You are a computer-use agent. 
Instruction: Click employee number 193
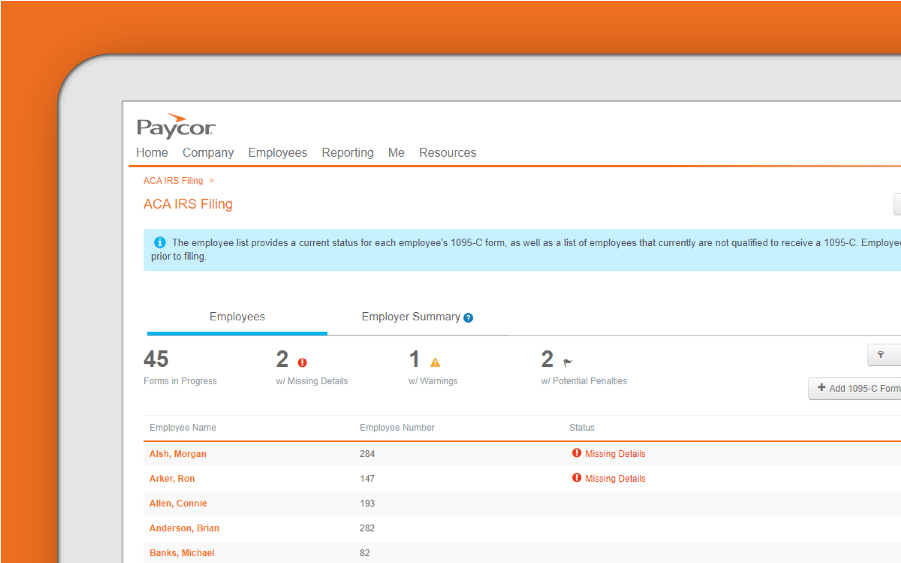[367, 503]
